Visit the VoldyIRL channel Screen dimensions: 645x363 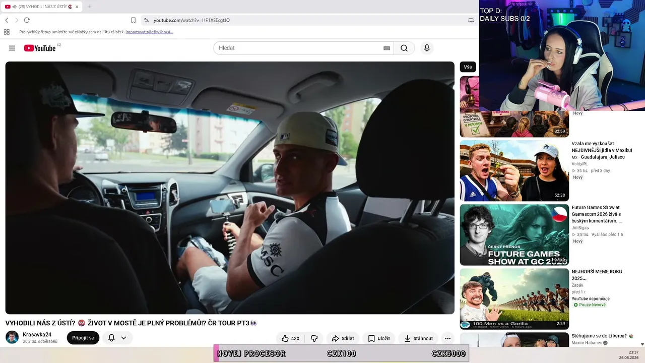tap(579, 164)
